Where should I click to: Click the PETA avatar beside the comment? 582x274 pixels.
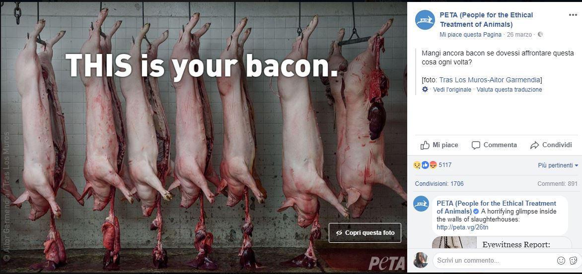(x=421, y=204)
